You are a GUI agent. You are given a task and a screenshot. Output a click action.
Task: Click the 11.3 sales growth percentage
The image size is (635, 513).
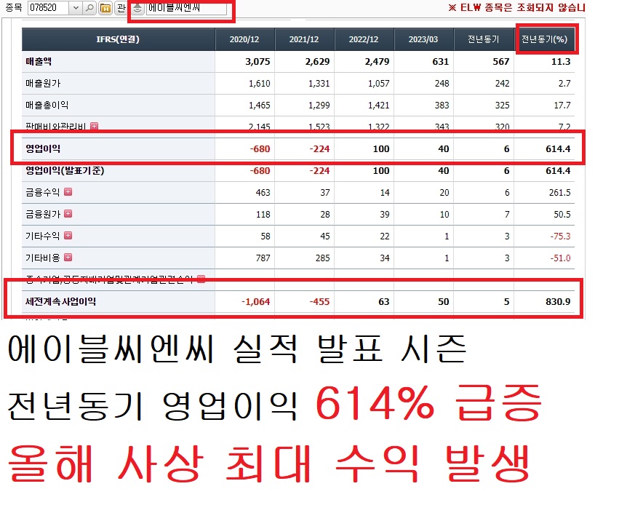[561, 62]
